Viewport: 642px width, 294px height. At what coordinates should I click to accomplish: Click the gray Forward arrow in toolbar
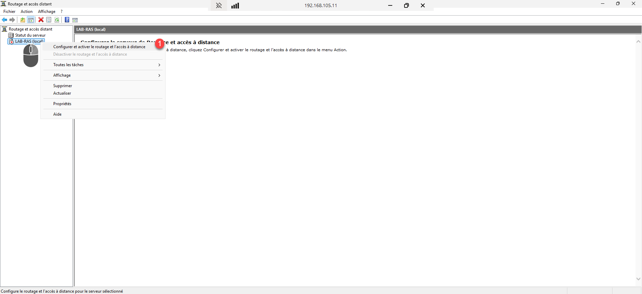tap(12, 20)
